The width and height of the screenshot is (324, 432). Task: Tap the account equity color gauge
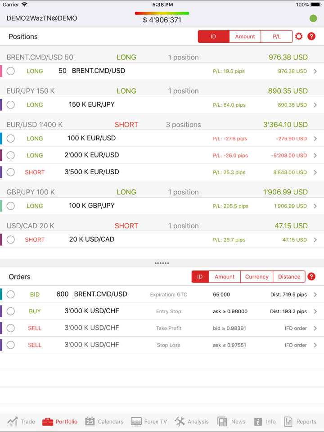click(162, 13)
